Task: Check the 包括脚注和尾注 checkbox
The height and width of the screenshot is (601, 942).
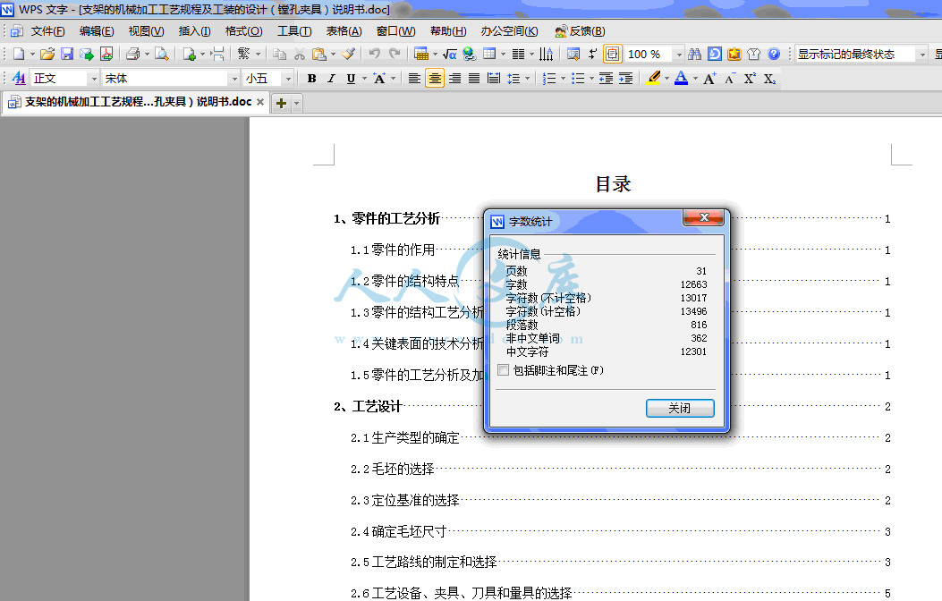Action: click(504, 370)
